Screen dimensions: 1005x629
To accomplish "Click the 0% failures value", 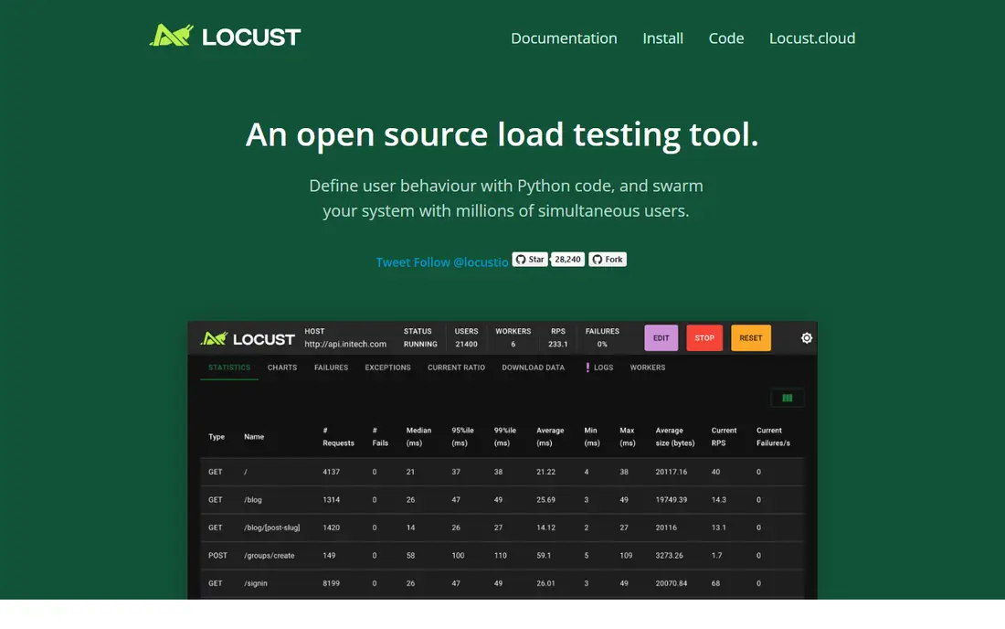I will [602, 345].
